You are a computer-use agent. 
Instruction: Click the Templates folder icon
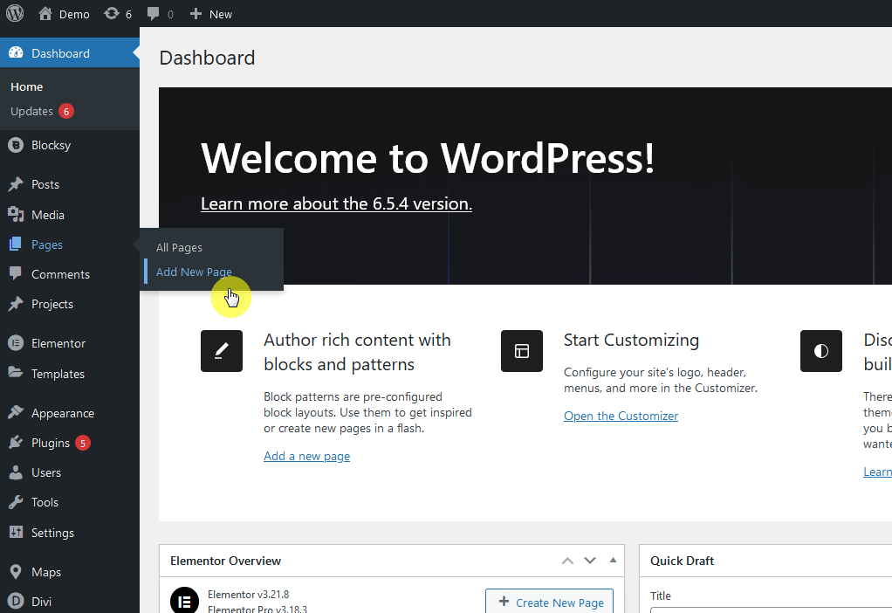pos(16,374)
